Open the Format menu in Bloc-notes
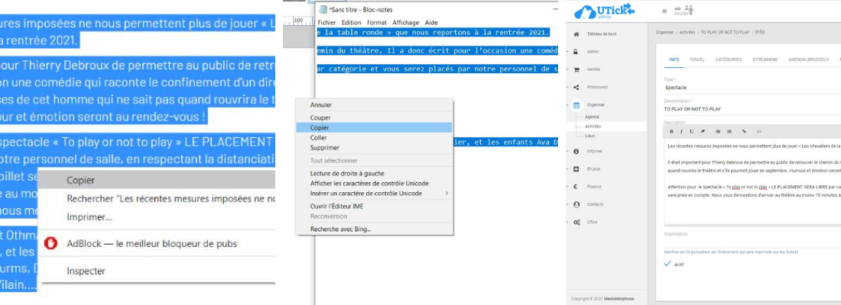The image size is (841, 305). [x=376, y=23]
